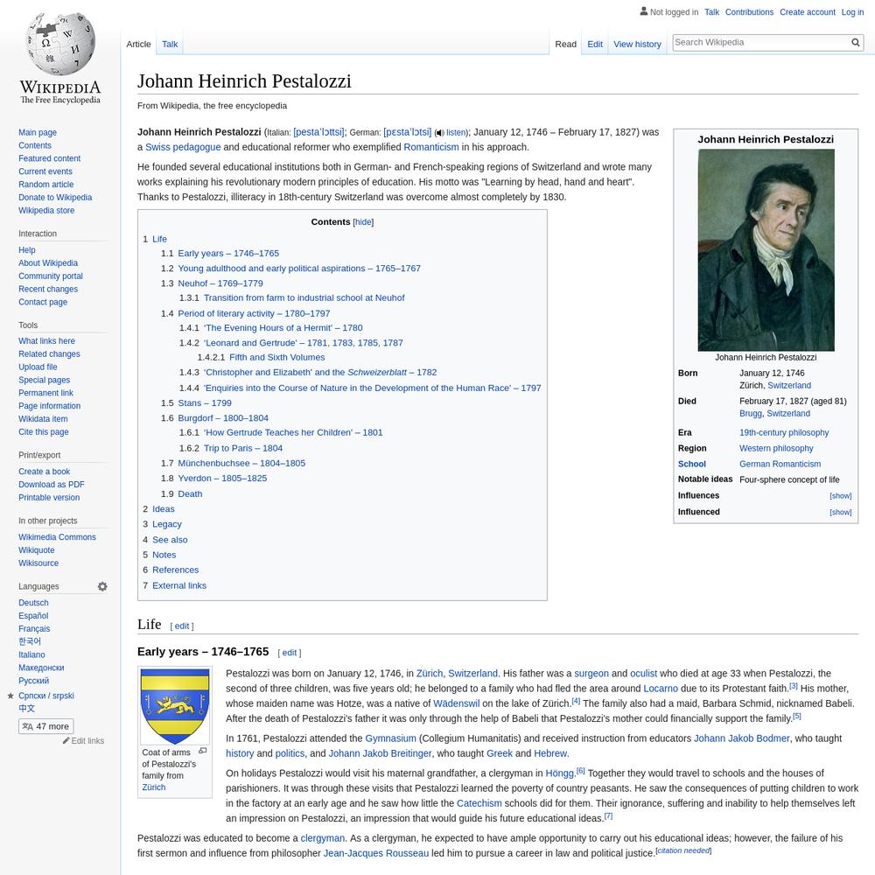Open the Catechism link
The width and height of the screenshot is (875, 875).
[x=479, y=803]
